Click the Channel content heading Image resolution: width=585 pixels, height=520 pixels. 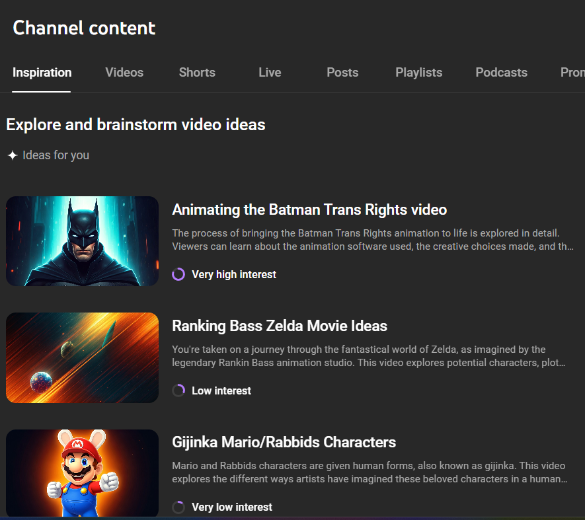pos(84,28)
